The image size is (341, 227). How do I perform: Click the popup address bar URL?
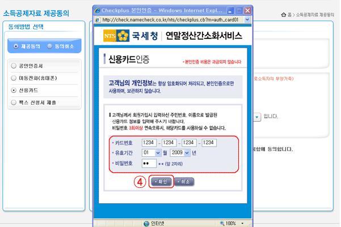170,20
